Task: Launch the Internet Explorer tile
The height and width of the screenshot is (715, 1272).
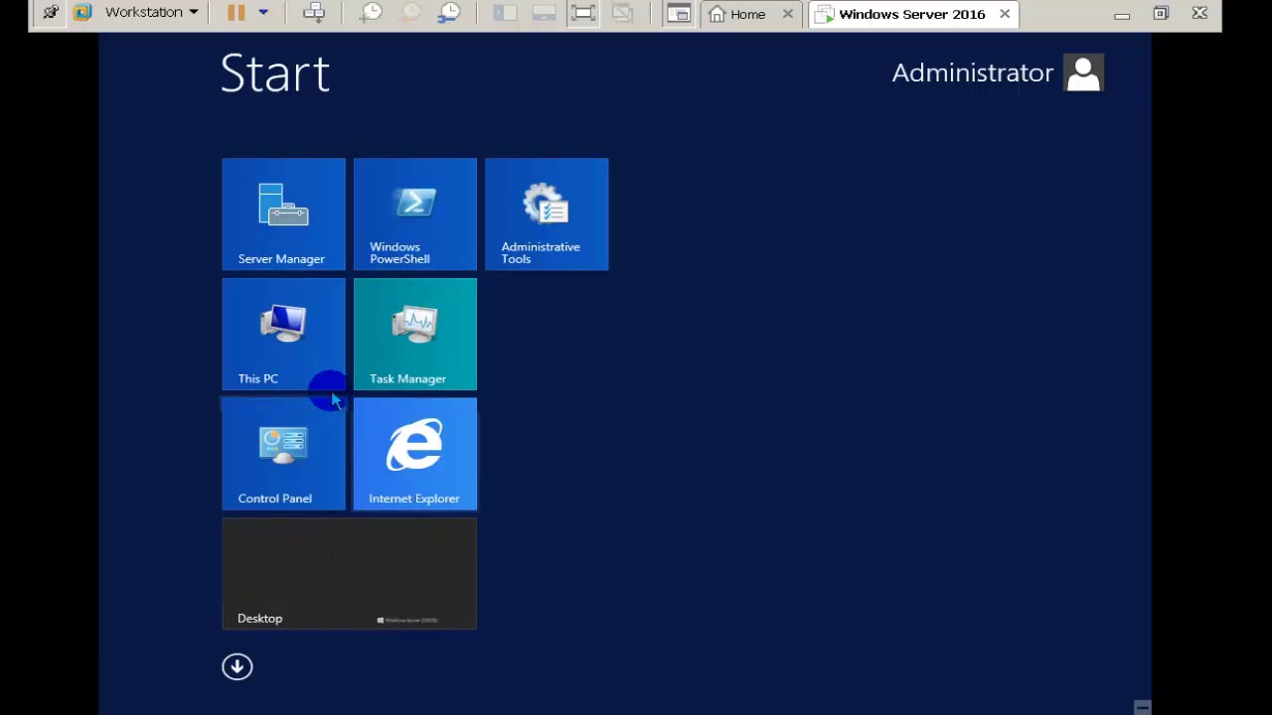Action: pyautogui.click(x=414, y=454)
